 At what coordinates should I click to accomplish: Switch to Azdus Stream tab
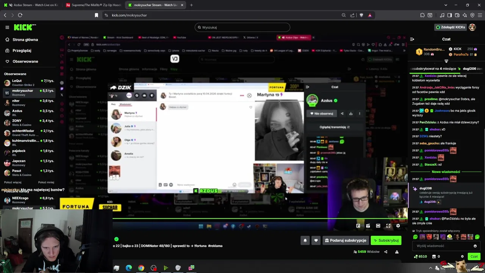click(31, 5)
